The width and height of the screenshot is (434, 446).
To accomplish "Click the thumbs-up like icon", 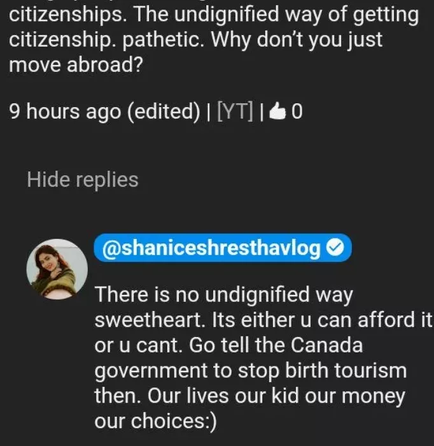I will (279, 112).
